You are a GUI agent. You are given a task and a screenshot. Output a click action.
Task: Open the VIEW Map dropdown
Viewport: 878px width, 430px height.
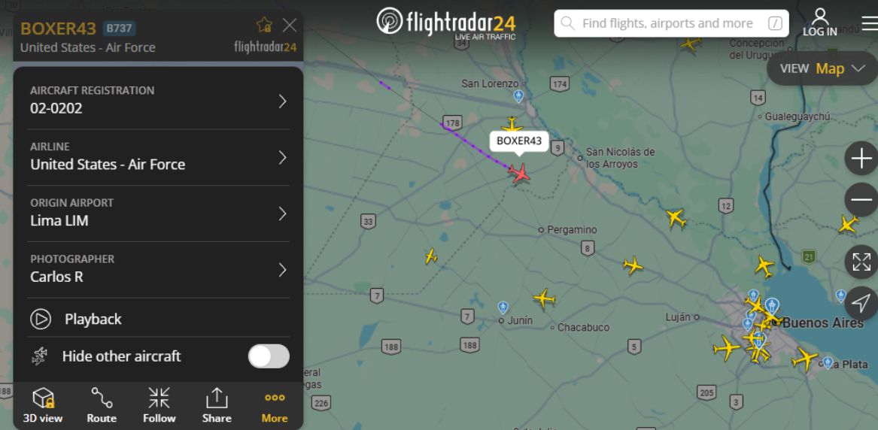pos(822,68)
